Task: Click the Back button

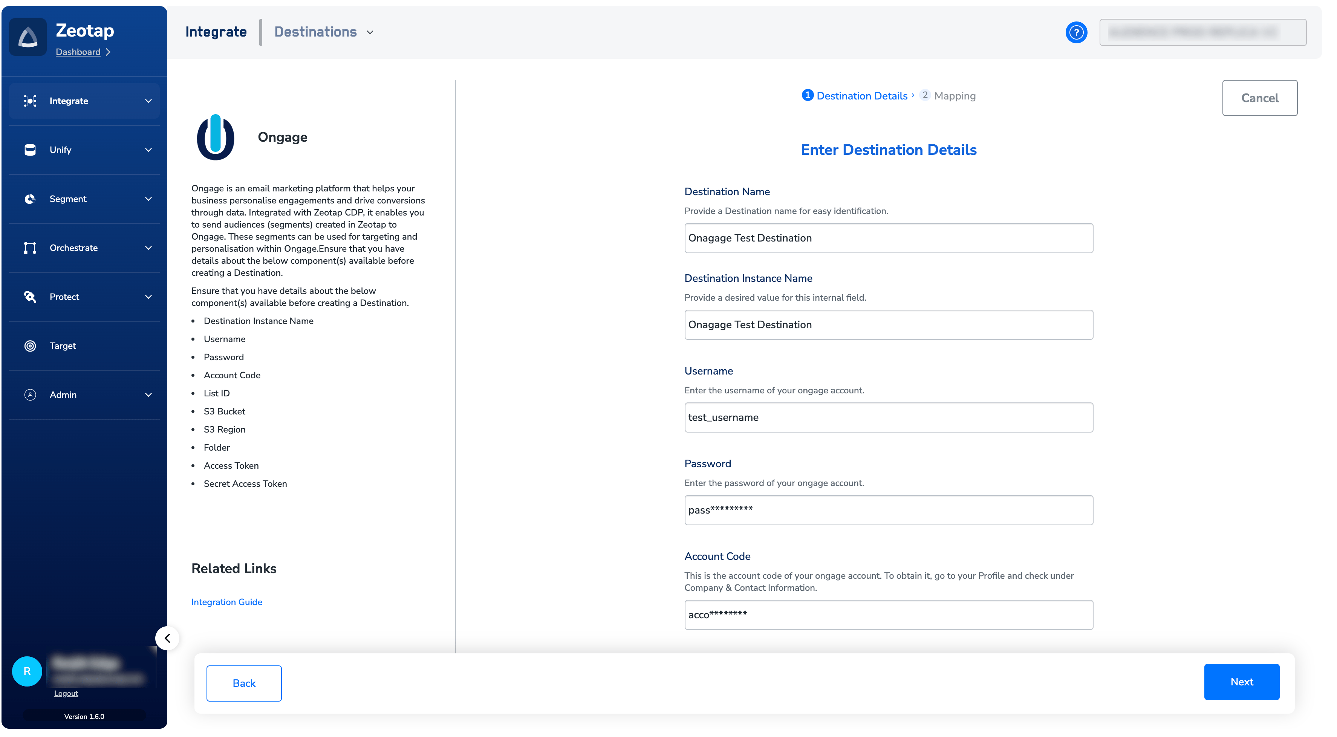Action: (x=244, y=683)
